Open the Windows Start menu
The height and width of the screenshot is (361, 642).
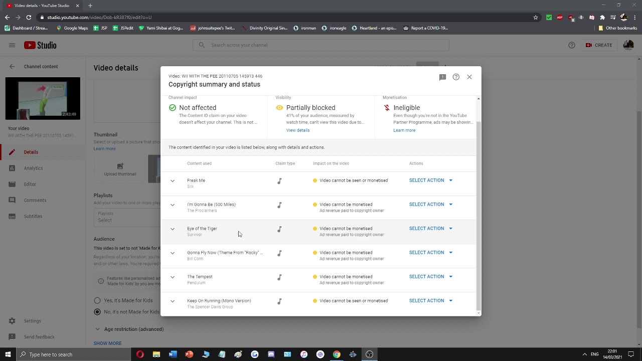click(8, 354)
